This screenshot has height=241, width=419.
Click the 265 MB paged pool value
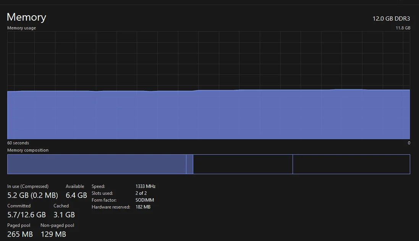[x=20, y=235]
